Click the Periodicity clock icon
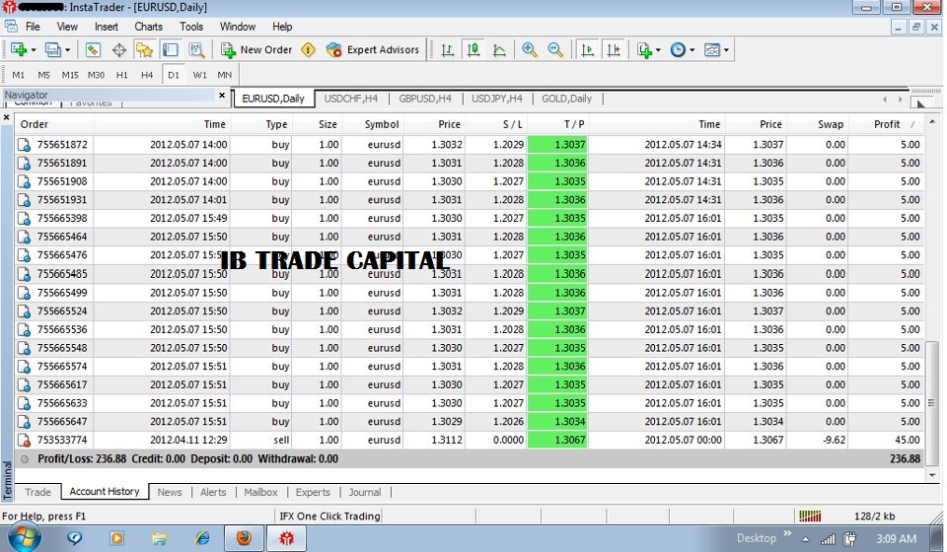This screenshot has height=552, width=947. 679,50
